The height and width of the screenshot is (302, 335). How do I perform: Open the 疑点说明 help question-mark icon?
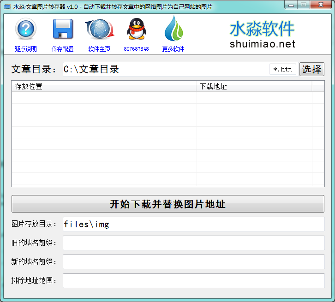point(26,29)
